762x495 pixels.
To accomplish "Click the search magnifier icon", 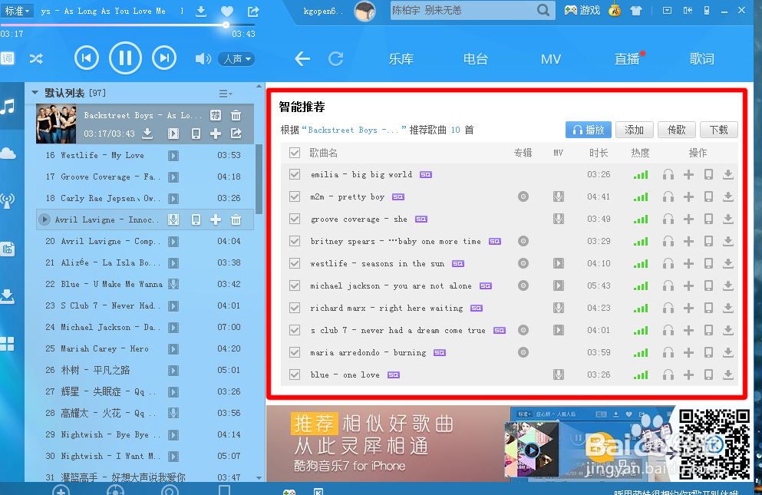I will pos(543,10).
